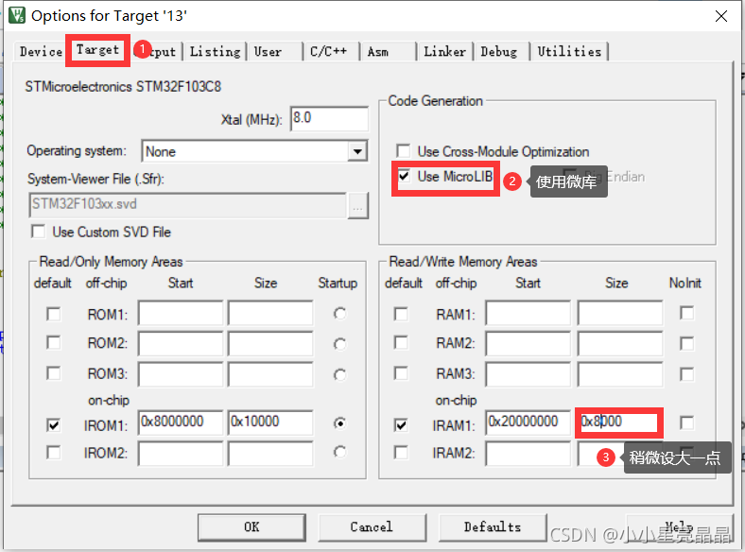Toggle the IRAM1 default checkbox
Image resolution: width=745 pixels, height=552 pixels.
[401, 424]
